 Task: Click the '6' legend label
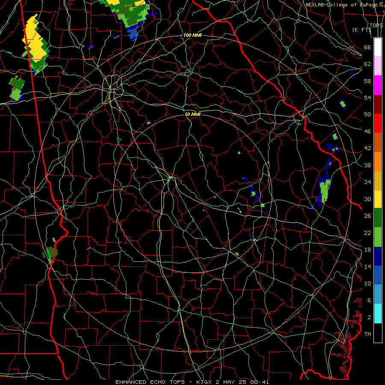click(x=369, y=300)
